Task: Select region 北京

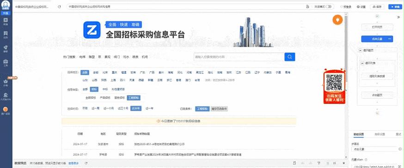Action: point(105,72)
